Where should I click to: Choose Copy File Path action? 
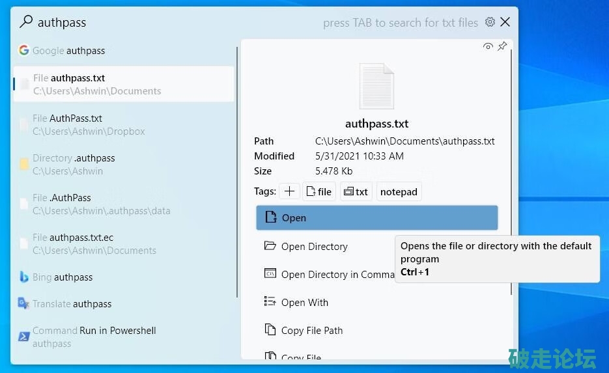[311, 330]
